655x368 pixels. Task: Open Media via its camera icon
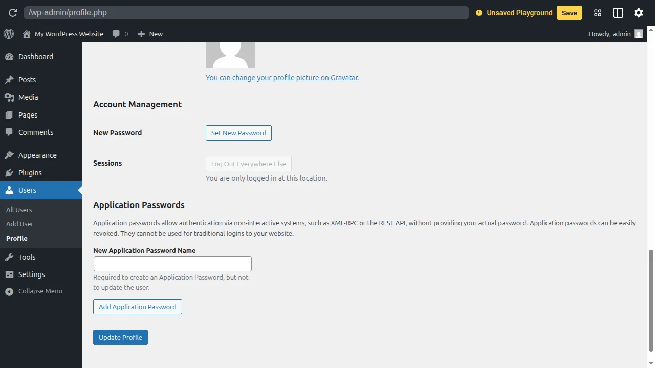[x=9, y=97]
